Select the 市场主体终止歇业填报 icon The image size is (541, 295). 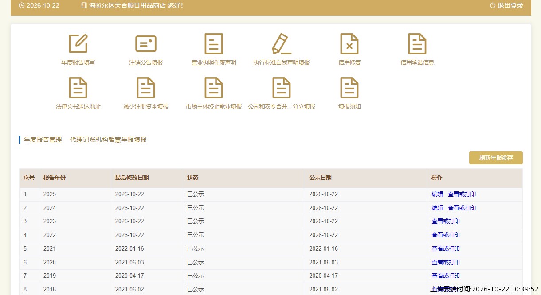pyautogui.click(x=214, y=88)
